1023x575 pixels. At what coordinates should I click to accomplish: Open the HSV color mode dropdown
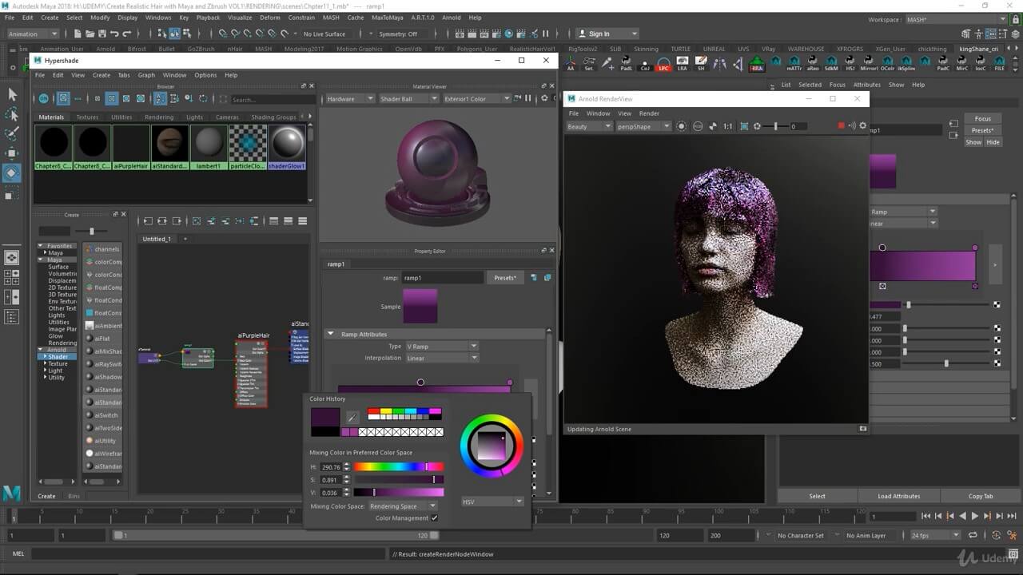click(x=492, y=502)
